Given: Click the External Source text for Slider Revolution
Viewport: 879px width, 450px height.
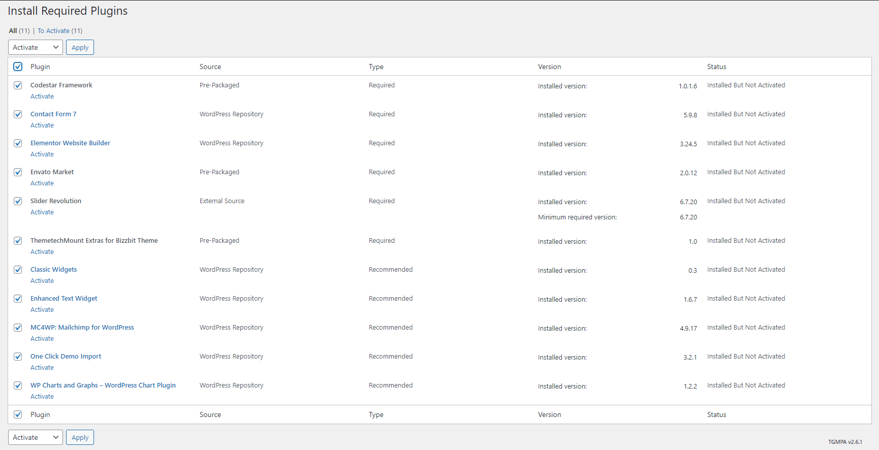Looking at the screenshot, I should pos(222,201).
